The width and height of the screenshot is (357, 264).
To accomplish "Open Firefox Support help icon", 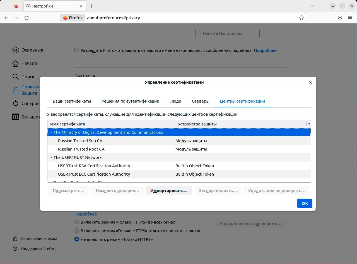I will coord(15,249).
